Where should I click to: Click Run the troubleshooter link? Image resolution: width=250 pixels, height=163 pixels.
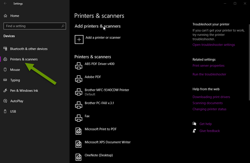[x=209, y=74]
